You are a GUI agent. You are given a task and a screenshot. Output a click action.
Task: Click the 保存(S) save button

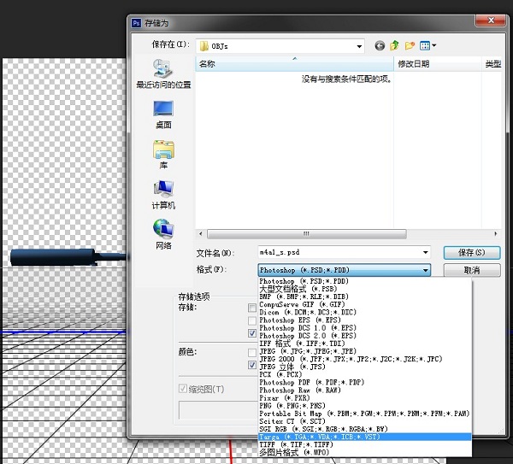point(472,252)
